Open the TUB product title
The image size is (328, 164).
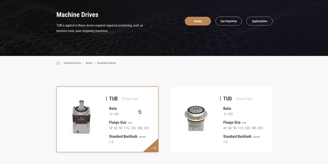pos(113,98)
